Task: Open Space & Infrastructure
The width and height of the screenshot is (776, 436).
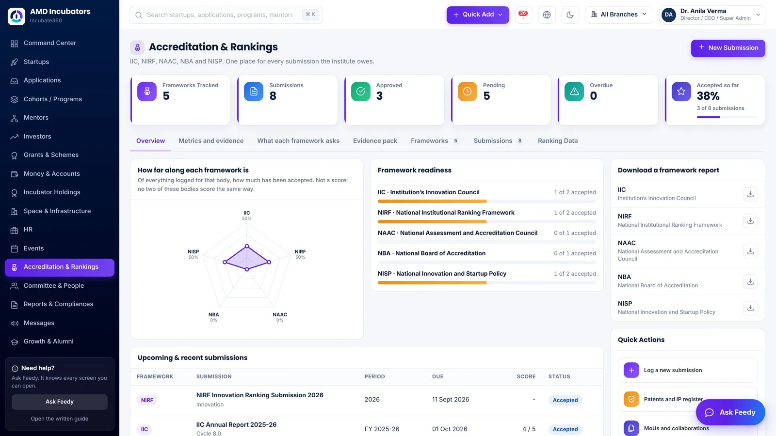Action: coord(60,211)
